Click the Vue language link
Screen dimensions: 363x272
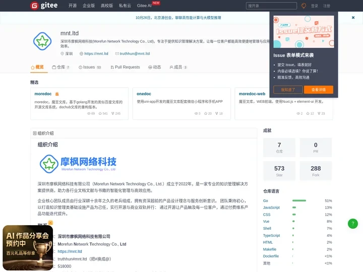tap(266, 221)
